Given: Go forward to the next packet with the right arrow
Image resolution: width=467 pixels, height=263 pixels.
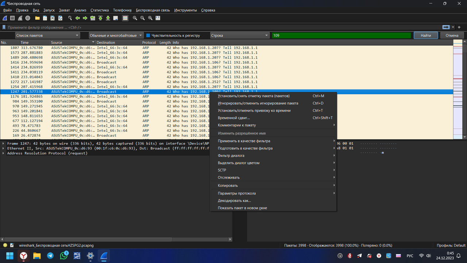Looking at the screenshot, I should pyautogui.click(x=85, y=18).
